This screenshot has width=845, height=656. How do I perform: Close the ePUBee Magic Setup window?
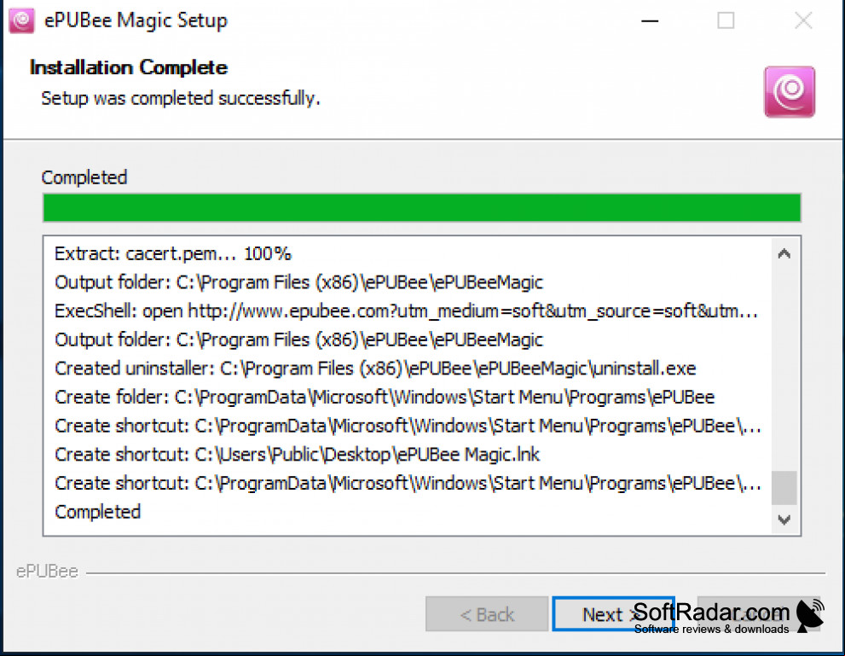click(803, 21)
